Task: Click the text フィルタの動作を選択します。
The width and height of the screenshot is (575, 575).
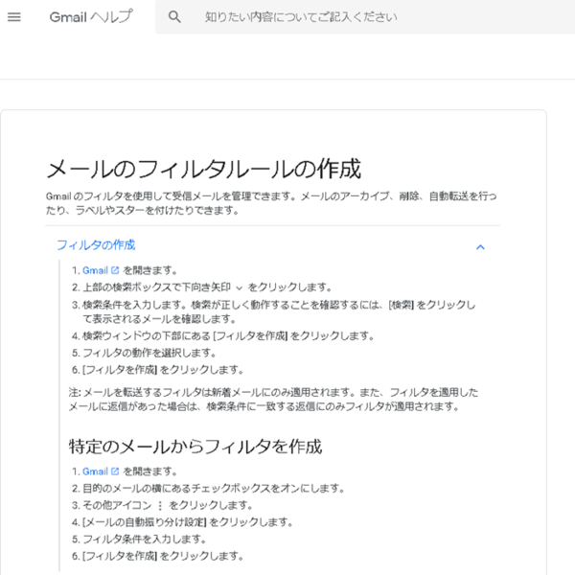Action: click(149, 353)
